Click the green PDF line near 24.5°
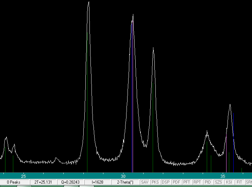 coord(13,164)
